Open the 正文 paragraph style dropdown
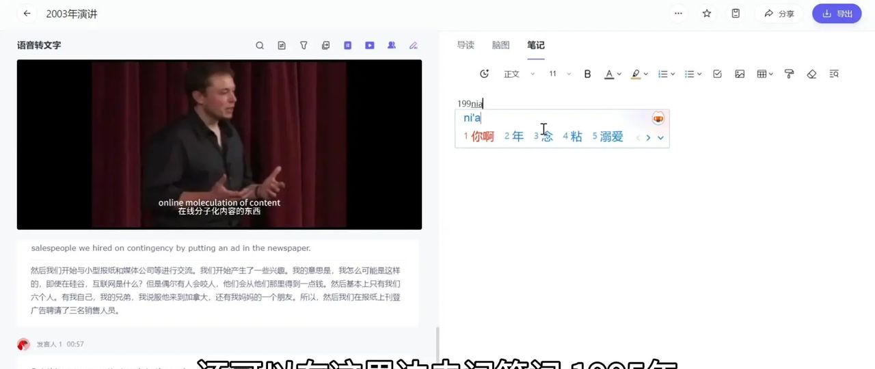The image size is (875, 369). [x=519, y=74]
